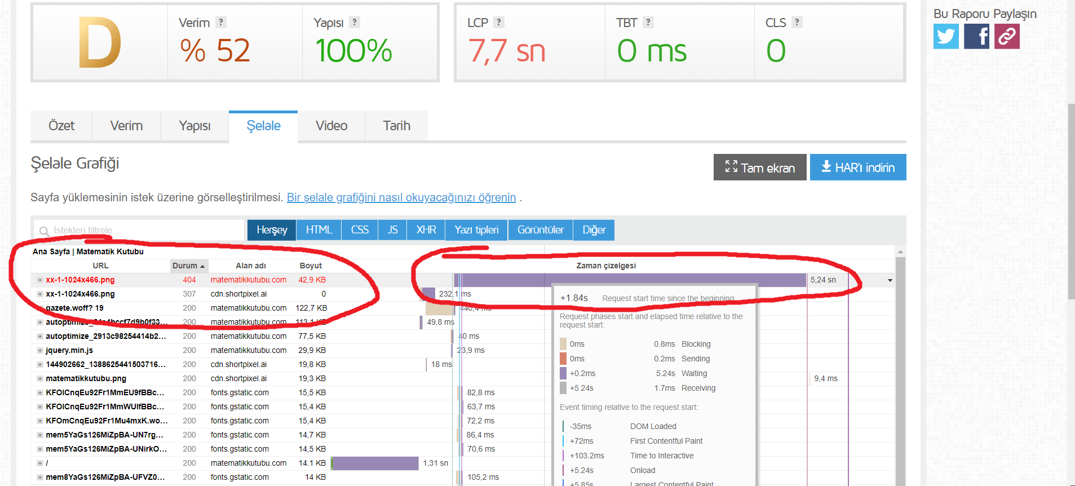Filter requests by Yazı tipleri
The image size is (1075, 486).
[x=476, y=230]
